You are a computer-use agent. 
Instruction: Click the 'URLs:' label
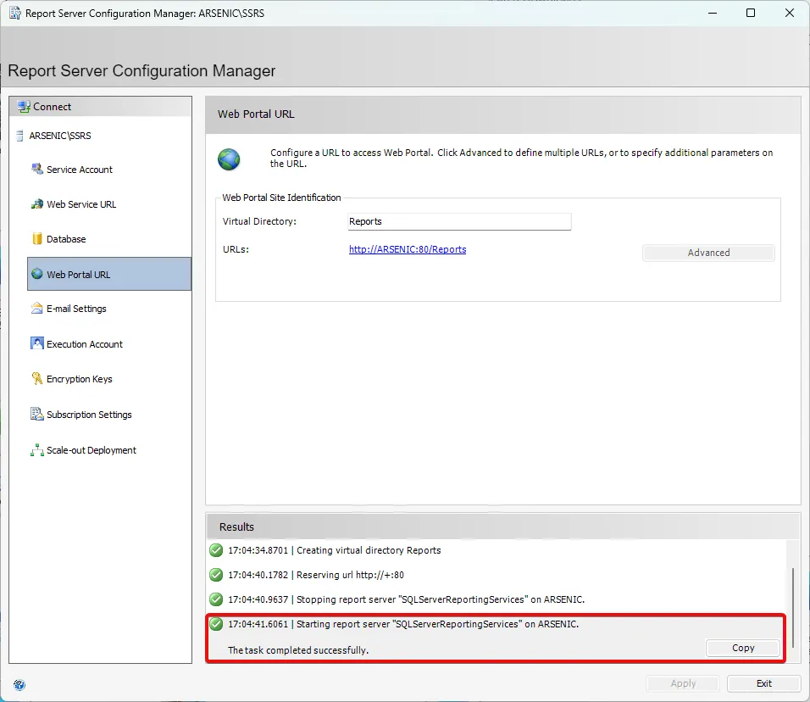(236, 249)
